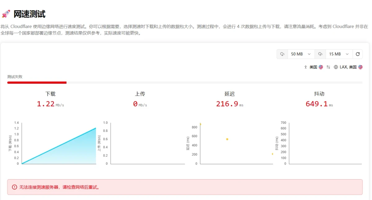The image size is (372, 200).
Task: Click the 延迟 (ms) vertical axis label
Action: click(188, 143)
